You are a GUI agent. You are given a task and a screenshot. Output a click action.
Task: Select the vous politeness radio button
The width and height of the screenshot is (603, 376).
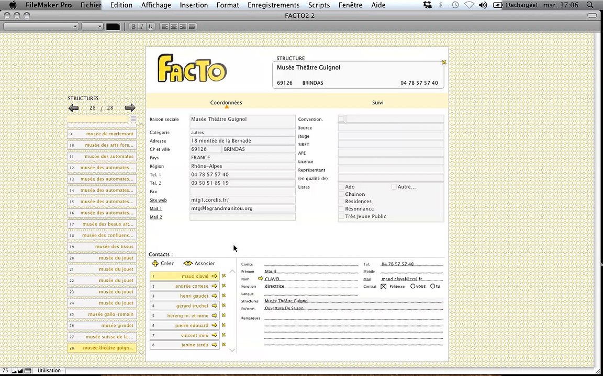pos(413,286)
